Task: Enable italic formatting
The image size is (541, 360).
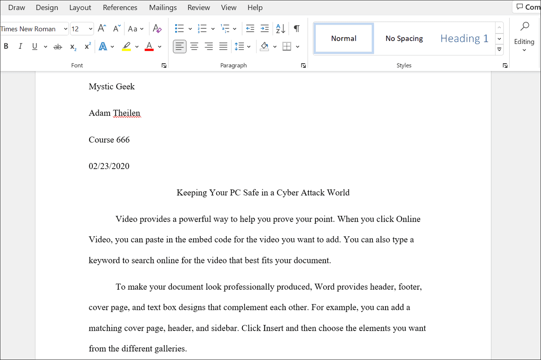Action: [20, 46]
